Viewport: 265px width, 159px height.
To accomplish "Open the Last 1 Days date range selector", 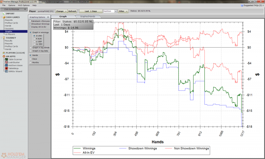I will point(91,11).
